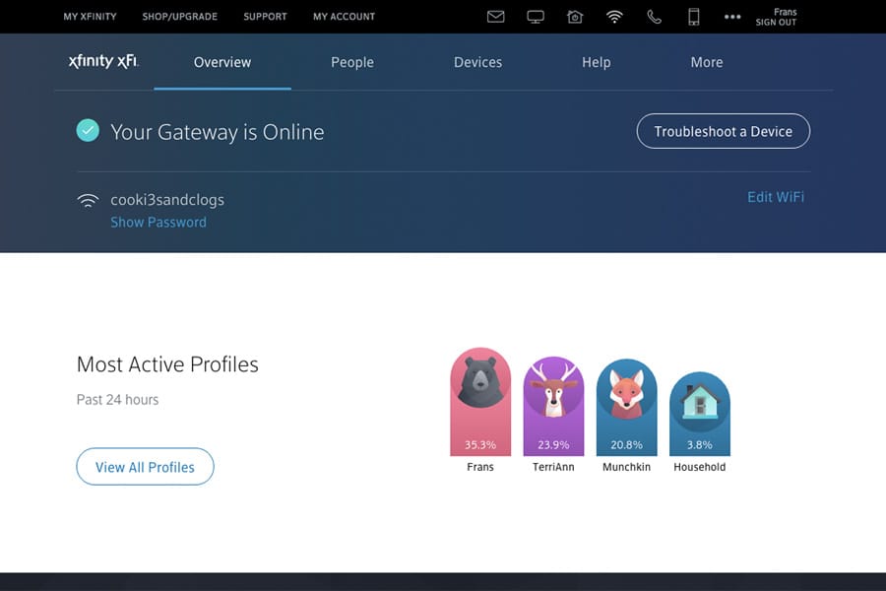
Task: Click the cooki3sandclogs network name
Action: 167,200
